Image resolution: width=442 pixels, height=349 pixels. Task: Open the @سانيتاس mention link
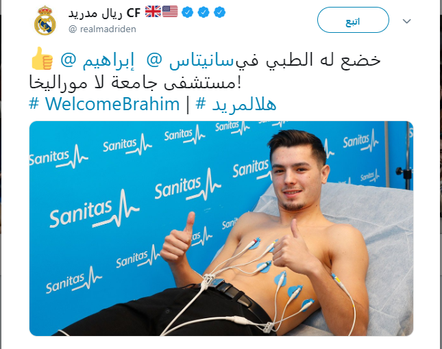191,60
